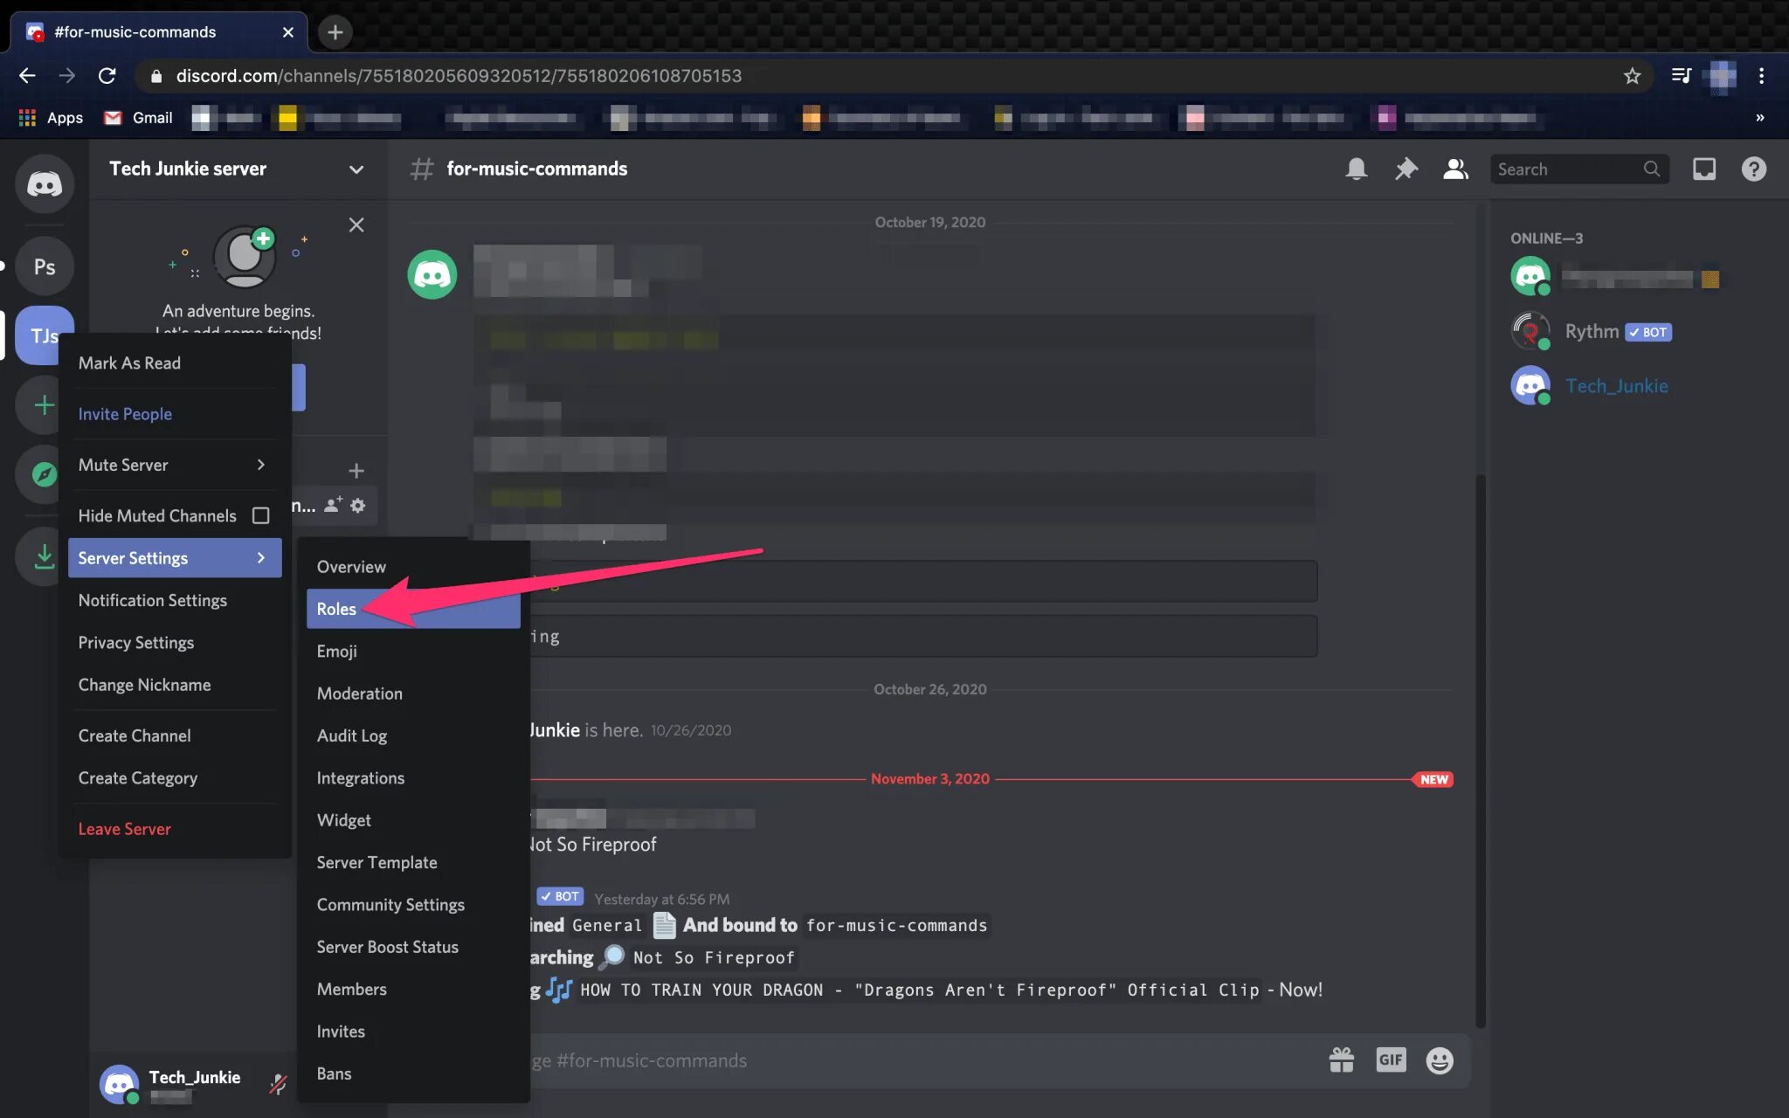
Task: Open Bans settings
Action: pyautogui.click(x=413, y=1073)
